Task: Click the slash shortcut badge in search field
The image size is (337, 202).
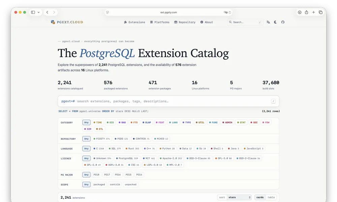Action: click(x=273, y=101)
